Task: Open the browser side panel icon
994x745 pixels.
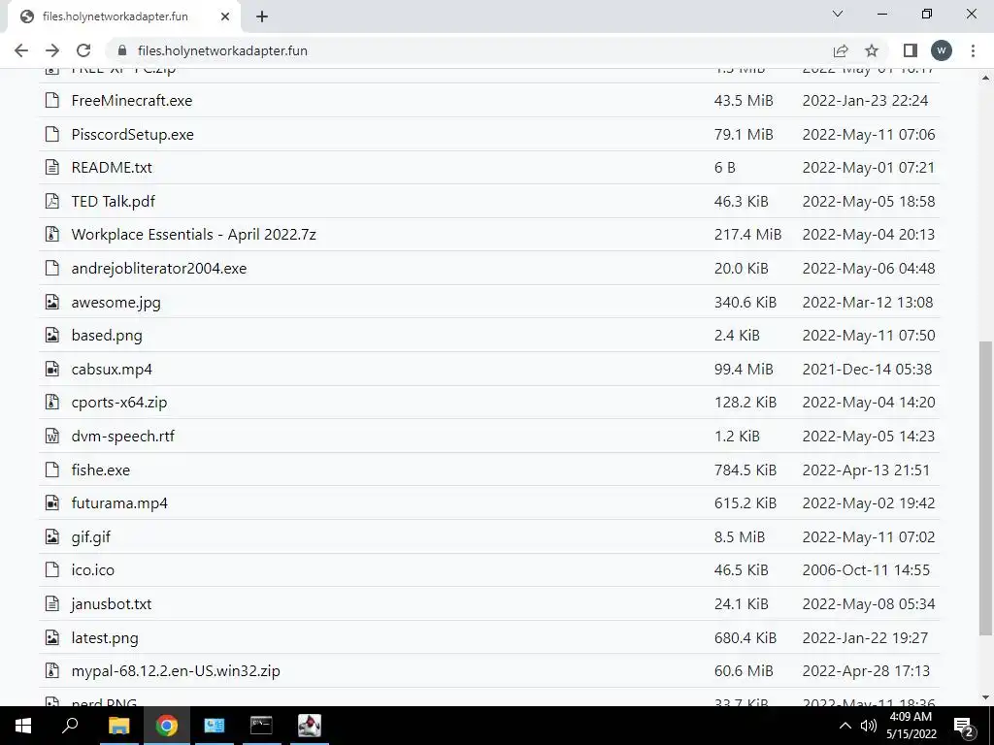Action: pyautogui.click(x=911, y=50)
